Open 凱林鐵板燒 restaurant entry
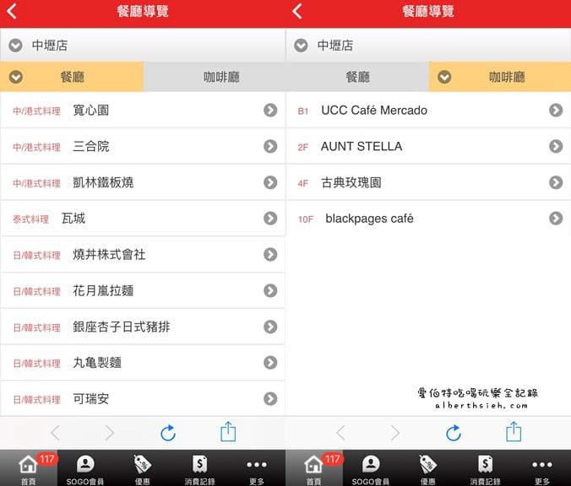Screen dimensions: 571x486 pos(143,182)
